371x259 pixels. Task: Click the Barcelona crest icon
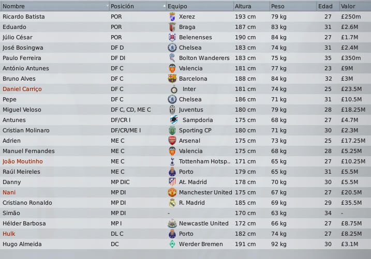tap(172, 79)
